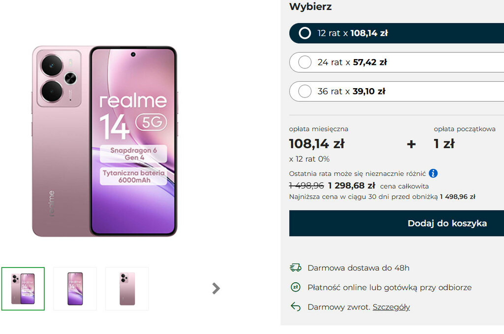Click the crossed-out 1 498,96 old price

(306, 186)
